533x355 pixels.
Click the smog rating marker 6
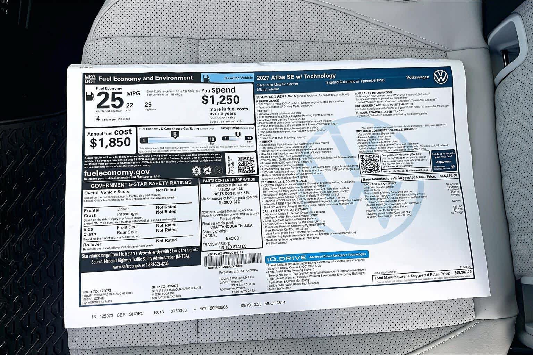coord(238,134)
